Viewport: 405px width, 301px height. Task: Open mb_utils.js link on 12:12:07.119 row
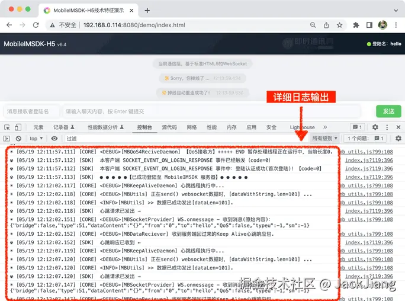(367, 251)
